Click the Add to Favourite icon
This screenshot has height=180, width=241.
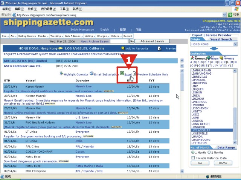(123, 48)
